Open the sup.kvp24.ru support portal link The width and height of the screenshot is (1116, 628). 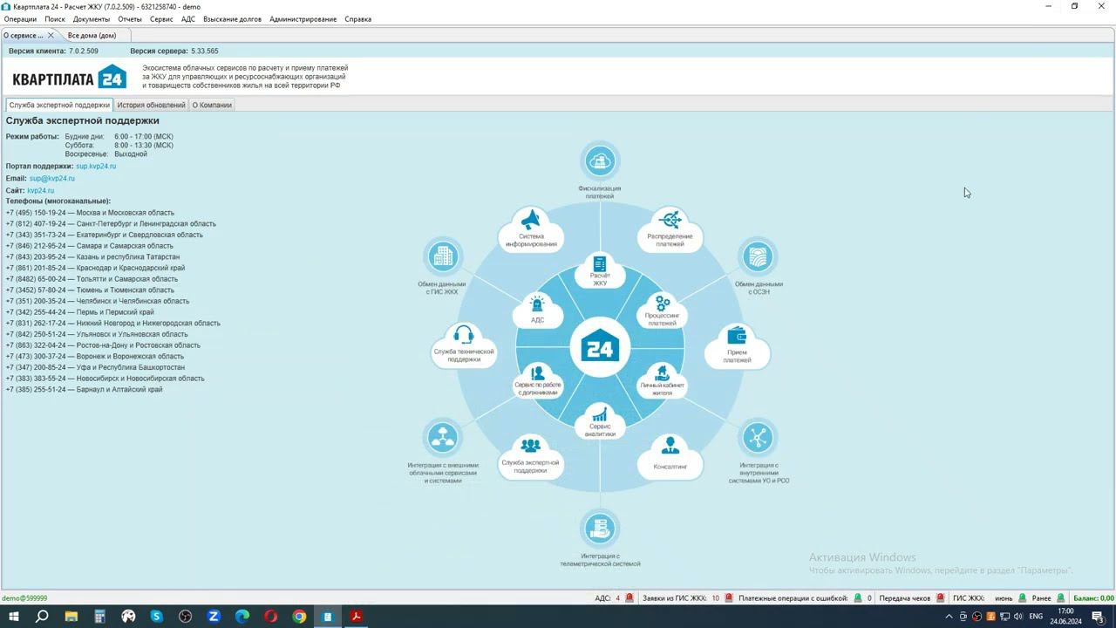pos(96,166)
